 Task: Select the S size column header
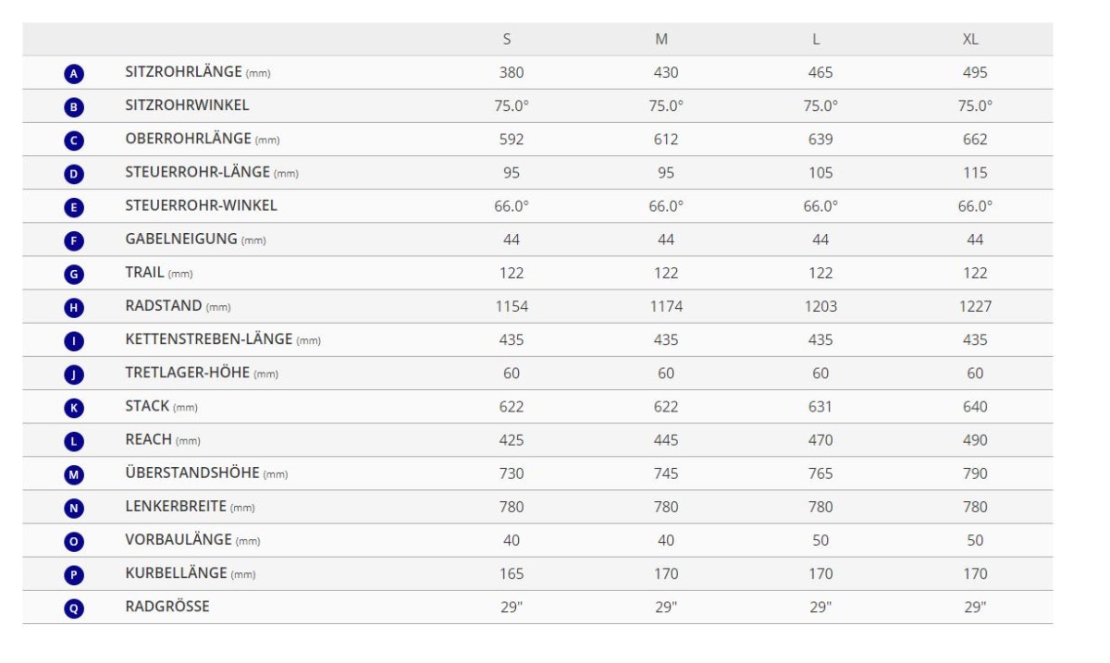507,39
